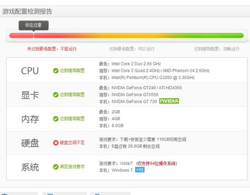Click the red X icon in 硬盘 row
This screenshot has width=250, height=195.
pos(56,143)
